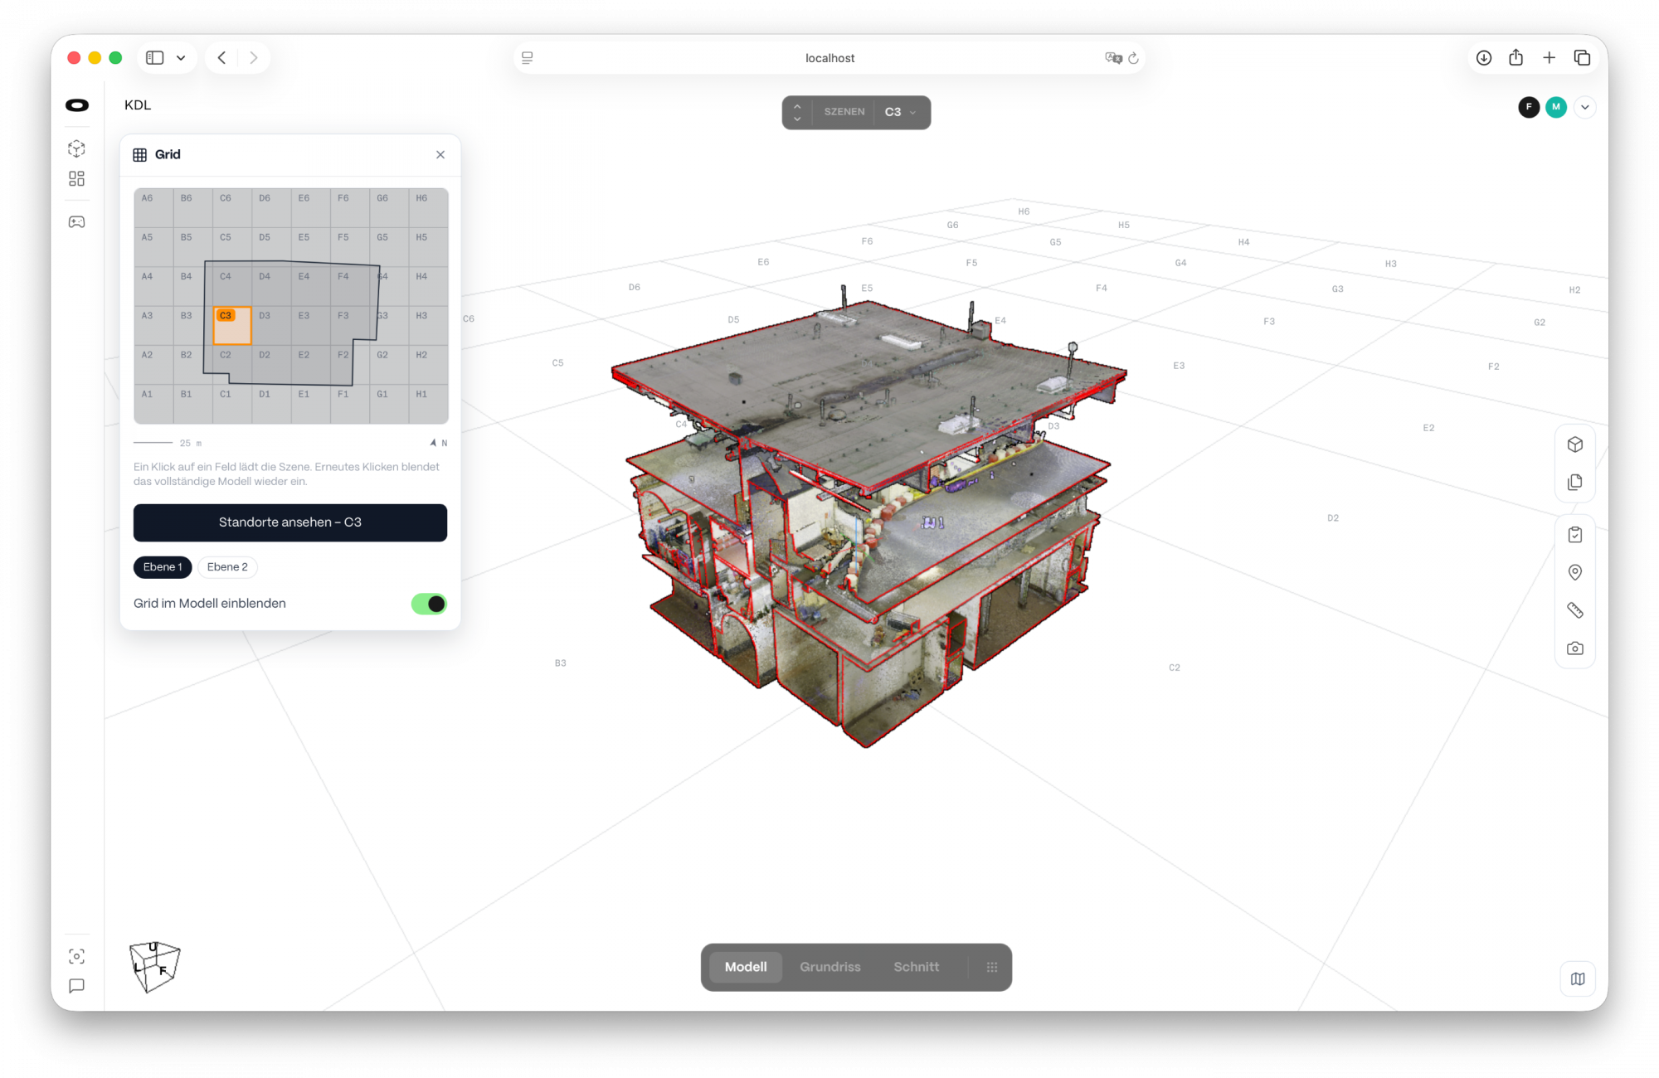Screen dimensions: 1659x1078
Task: Click the browser downloads icon
Action: 1483,57
